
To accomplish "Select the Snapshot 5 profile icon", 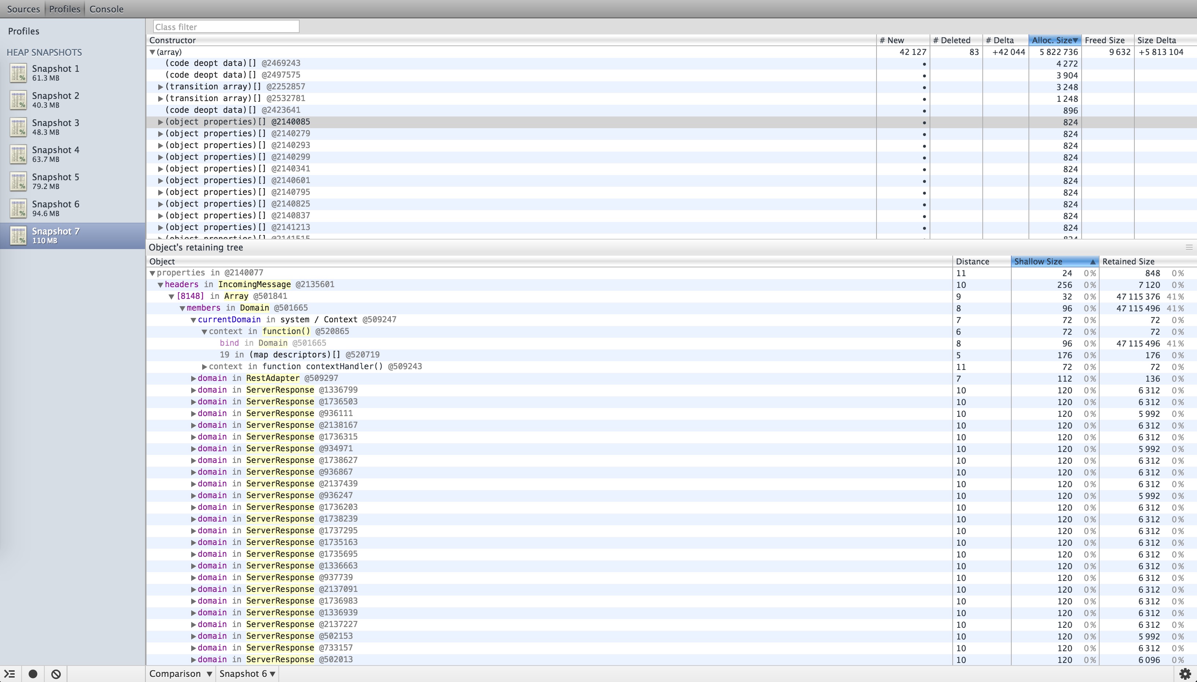I will click(x=18, y=182).
